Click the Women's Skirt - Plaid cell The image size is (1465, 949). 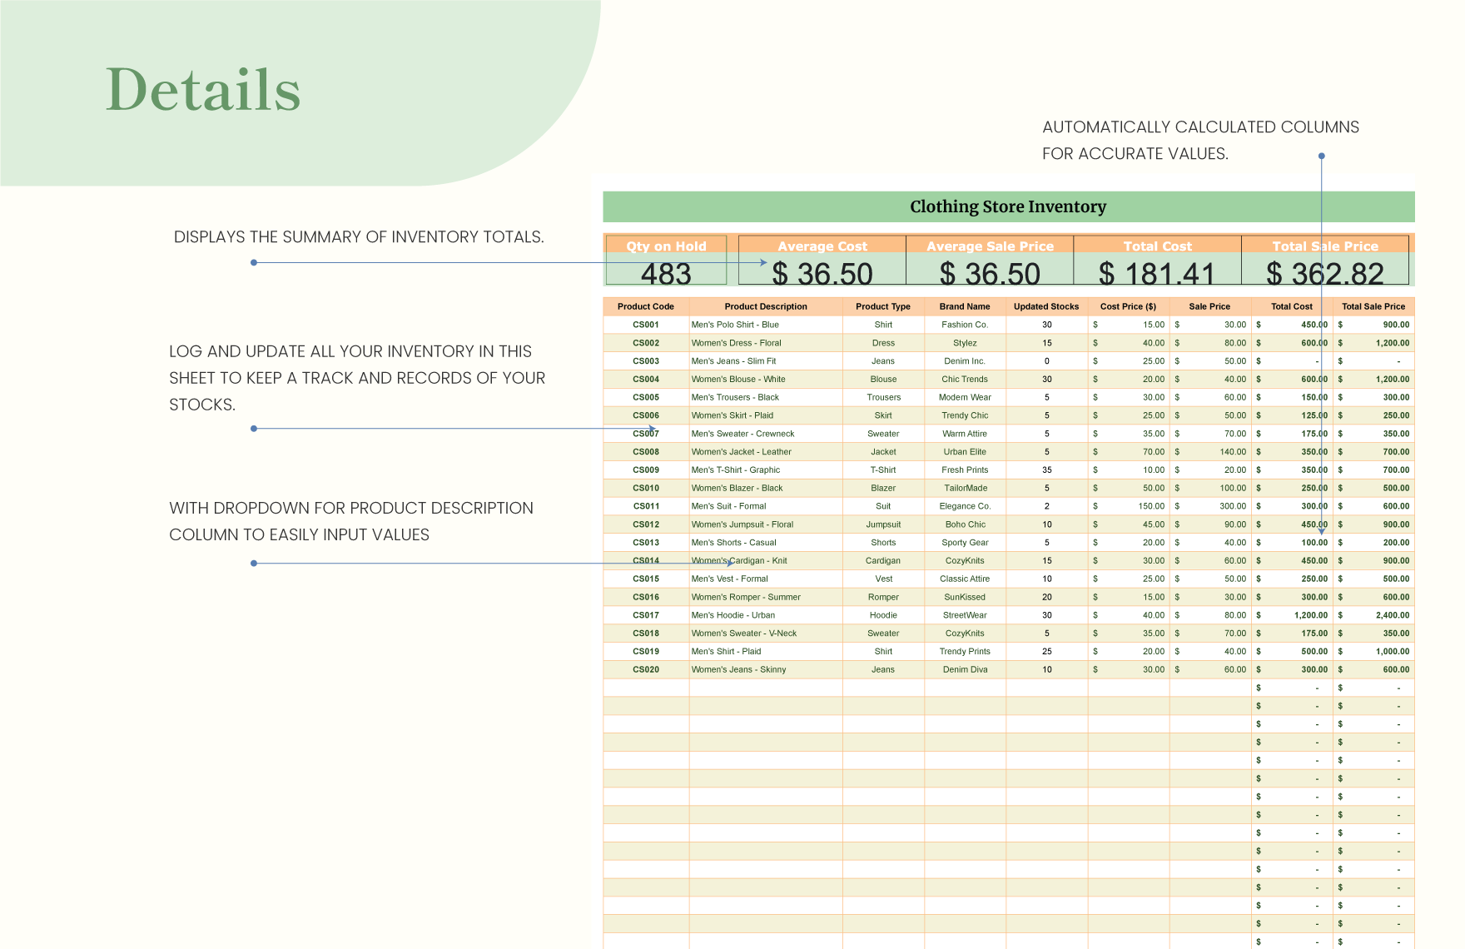(x=766, y=415)
